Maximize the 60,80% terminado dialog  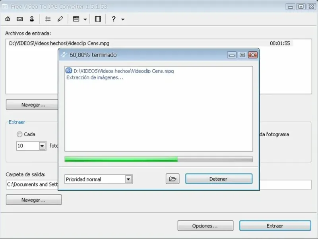(242, 55)
